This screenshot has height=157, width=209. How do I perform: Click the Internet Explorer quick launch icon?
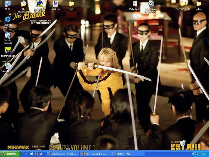[x=27, y=154]
